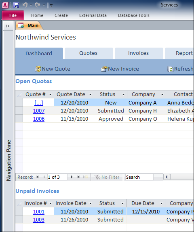194x232 pixels.
Task: Click the No Filter indicator
Action: (107, 177)
